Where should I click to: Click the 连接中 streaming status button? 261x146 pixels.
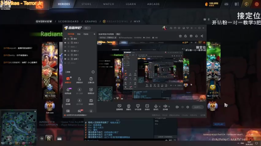pos(198,107)
